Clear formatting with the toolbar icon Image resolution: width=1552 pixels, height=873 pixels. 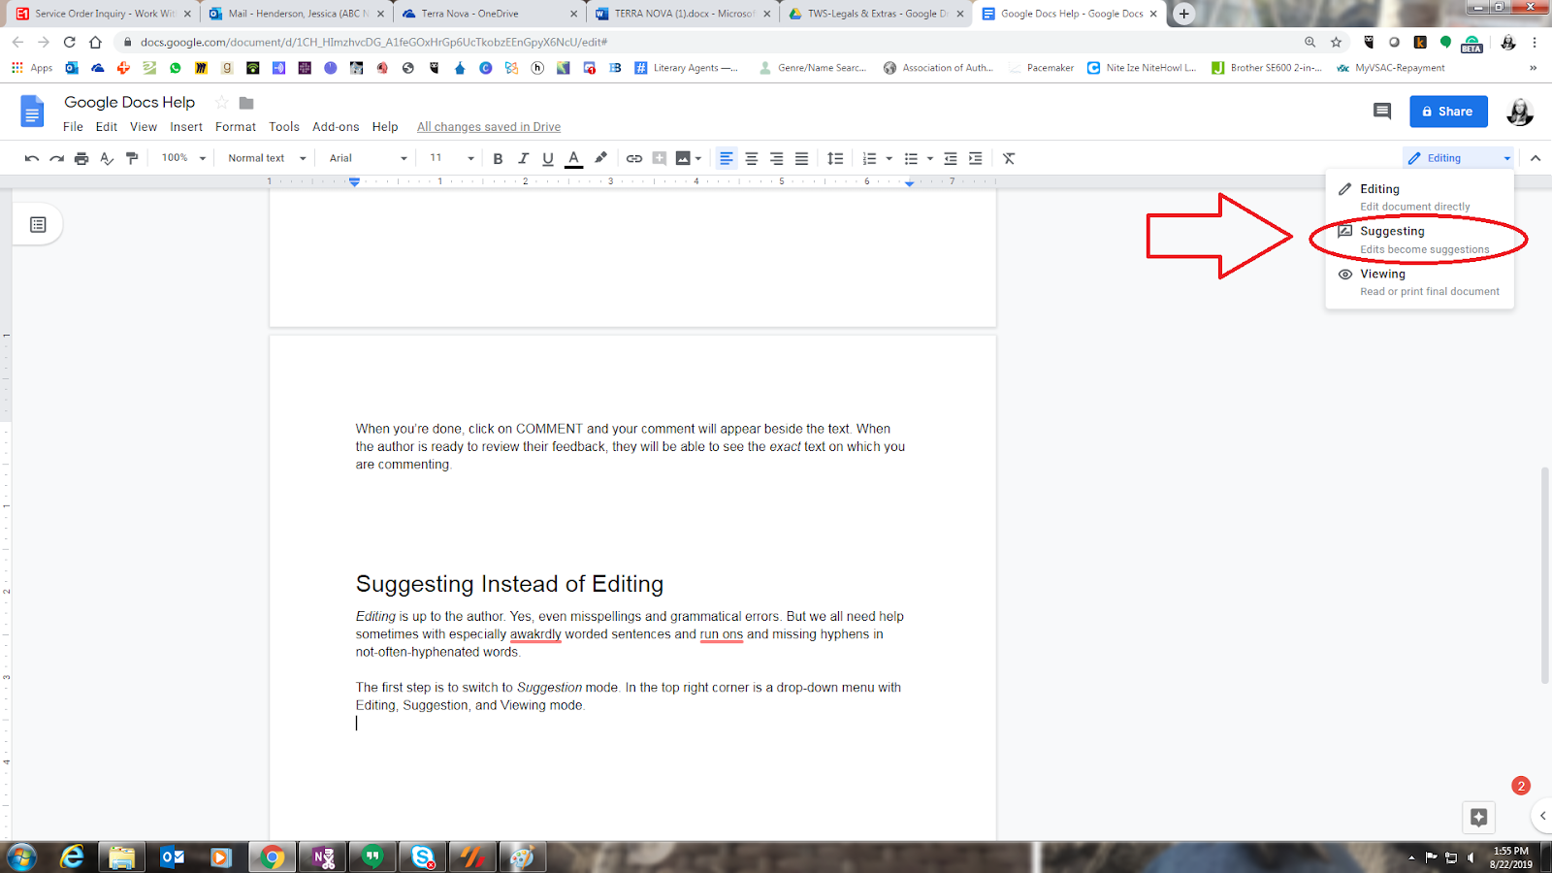(1009, 158)
